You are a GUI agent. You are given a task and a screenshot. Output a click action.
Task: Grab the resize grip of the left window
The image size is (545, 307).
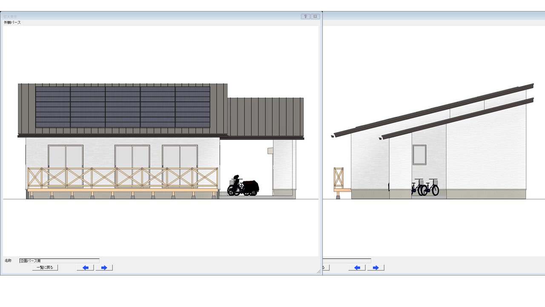click(319, 272)
